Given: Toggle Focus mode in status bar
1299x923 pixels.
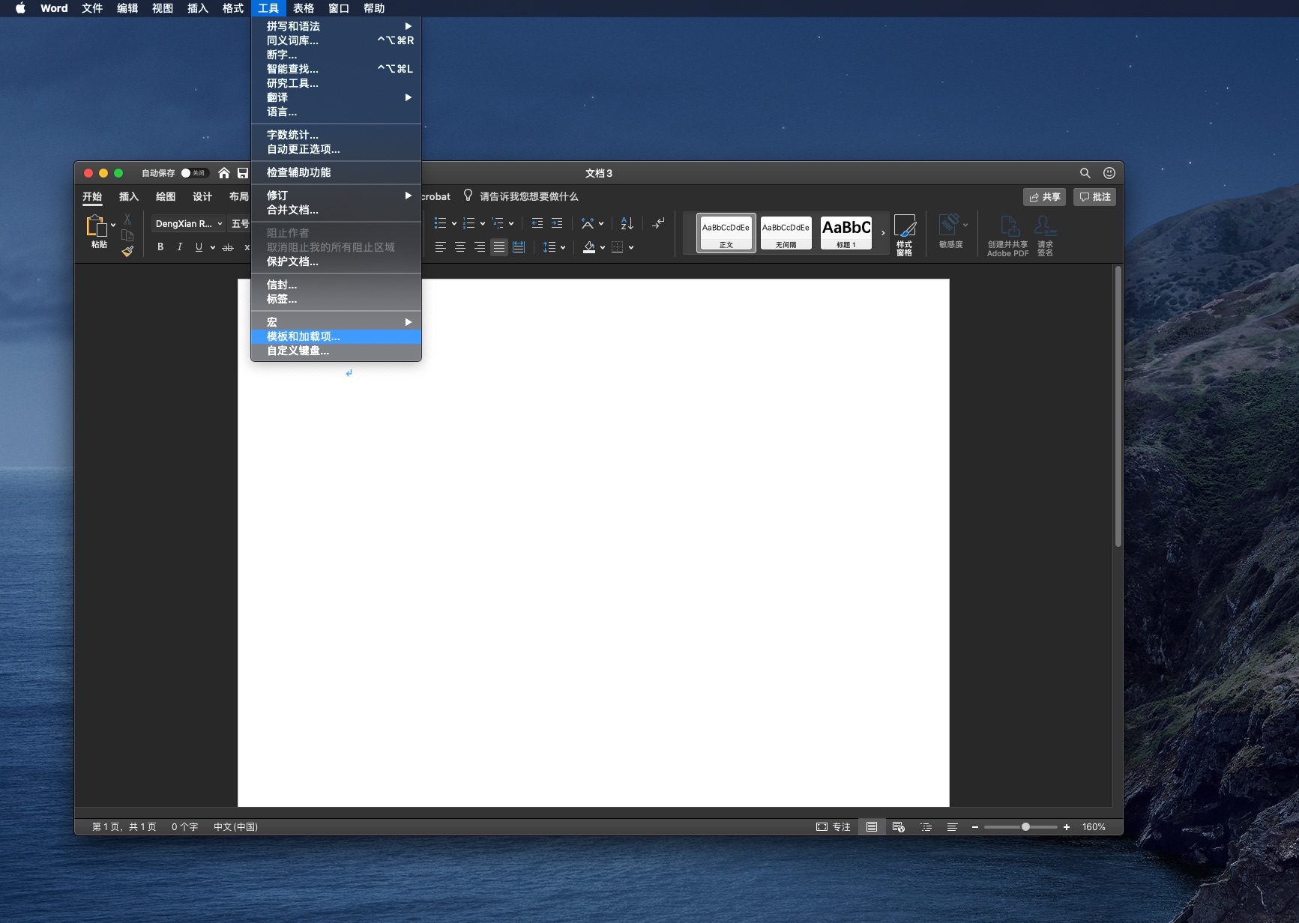Looking at the screenshot, I should click(833, 827).
